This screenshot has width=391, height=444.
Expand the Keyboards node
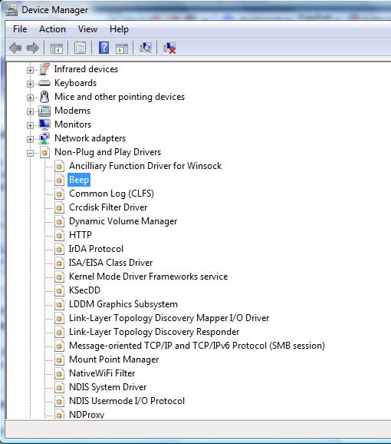point(30,84)
